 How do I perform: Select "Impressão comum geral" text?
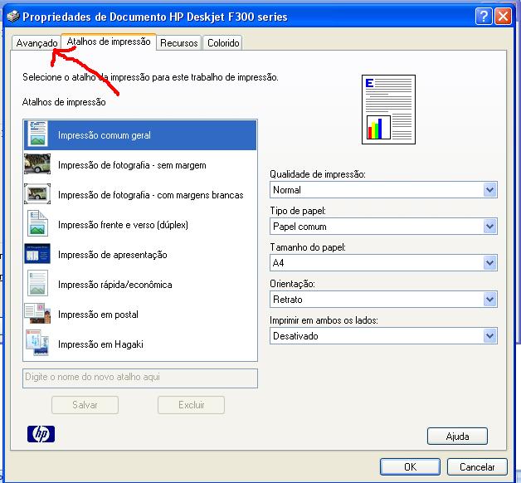pyautogui.click(x=105, y=135)
